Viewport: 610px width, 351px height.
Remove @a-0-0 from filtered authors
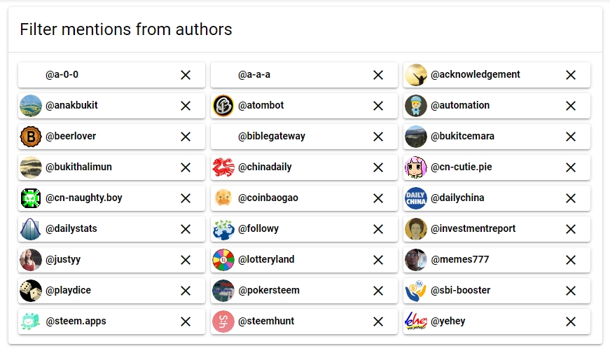186,75
